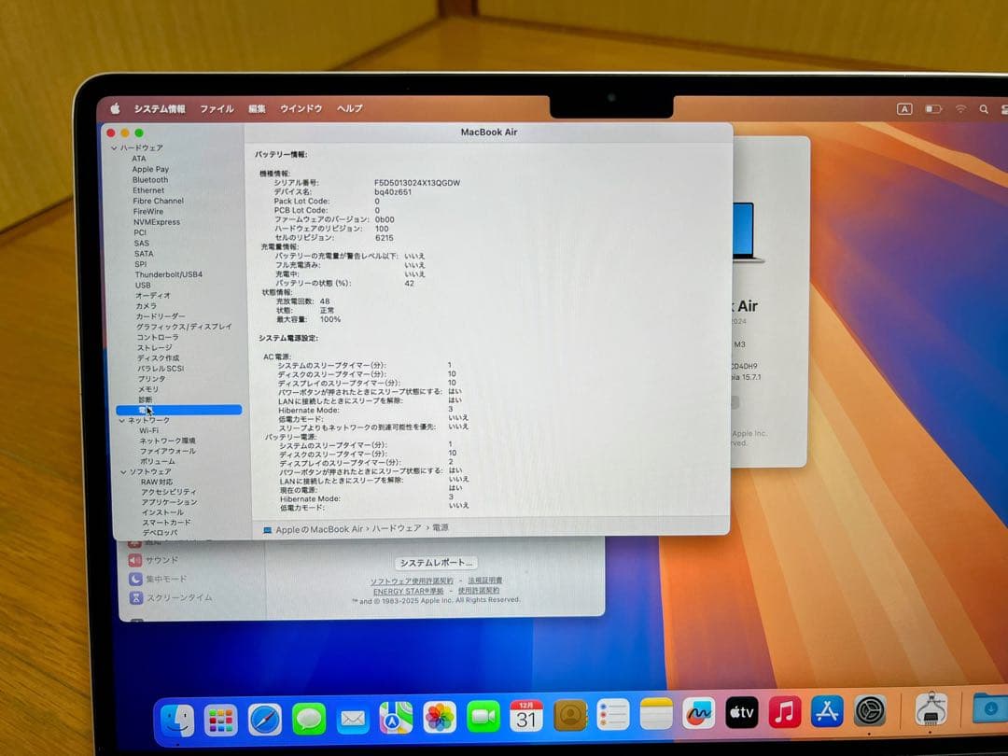Collapse the ネットワーク section

coord(121,421)
